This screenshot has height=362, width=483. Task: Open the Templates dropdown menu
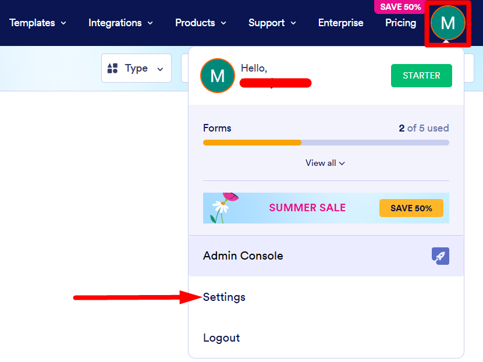click(x=38, y=23)
